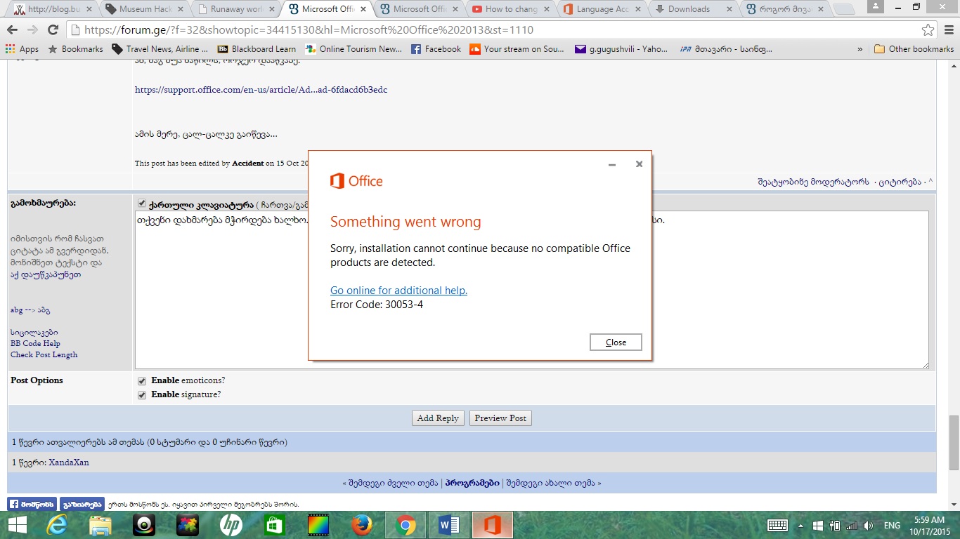
Task: Switch to the Language Acc tab
Action: tap(601, 9)
